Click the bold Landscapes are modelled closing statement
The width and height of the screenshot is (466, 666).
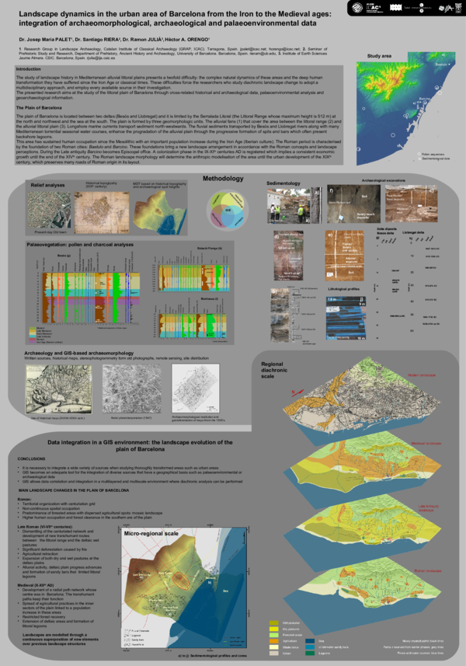pyautogui.click(x=61, y=640)
